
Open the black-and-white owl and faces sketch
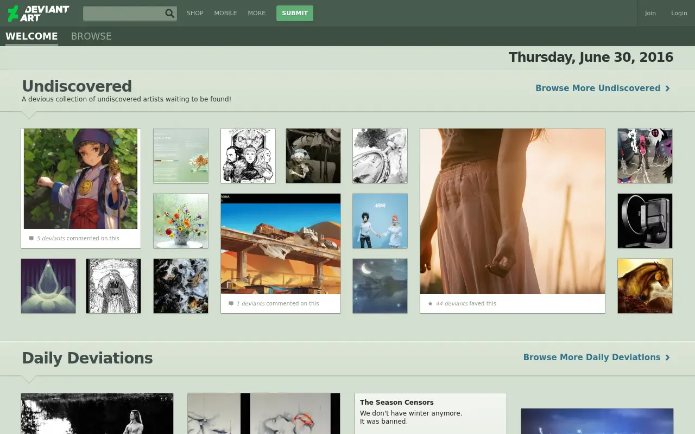point(248,156)
